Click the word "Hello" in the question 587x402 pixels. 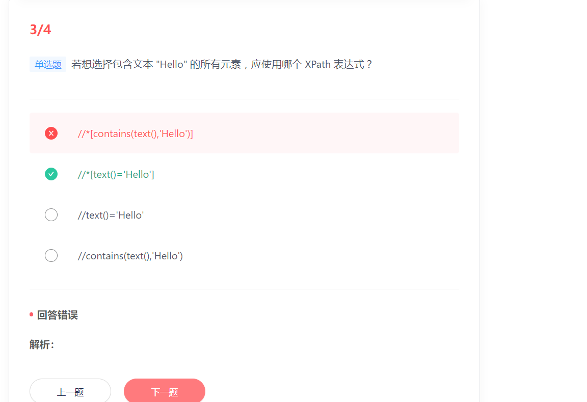point(171,64)
